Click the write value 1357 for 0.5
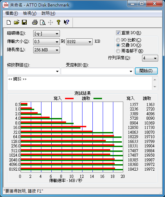The image size is (165, 197). [x=134, y=104]
